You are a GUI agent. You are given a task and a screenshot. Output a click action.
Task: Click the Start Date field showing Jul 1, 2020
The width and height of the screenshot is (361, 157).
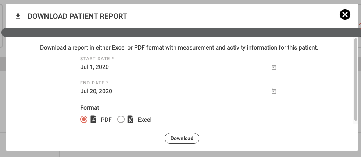pos(173,67)
